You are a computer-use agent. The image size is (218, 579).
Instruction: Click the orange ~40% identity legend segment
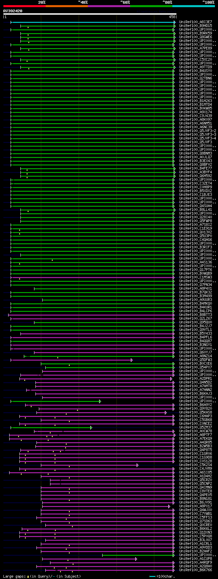coord(66,6)
